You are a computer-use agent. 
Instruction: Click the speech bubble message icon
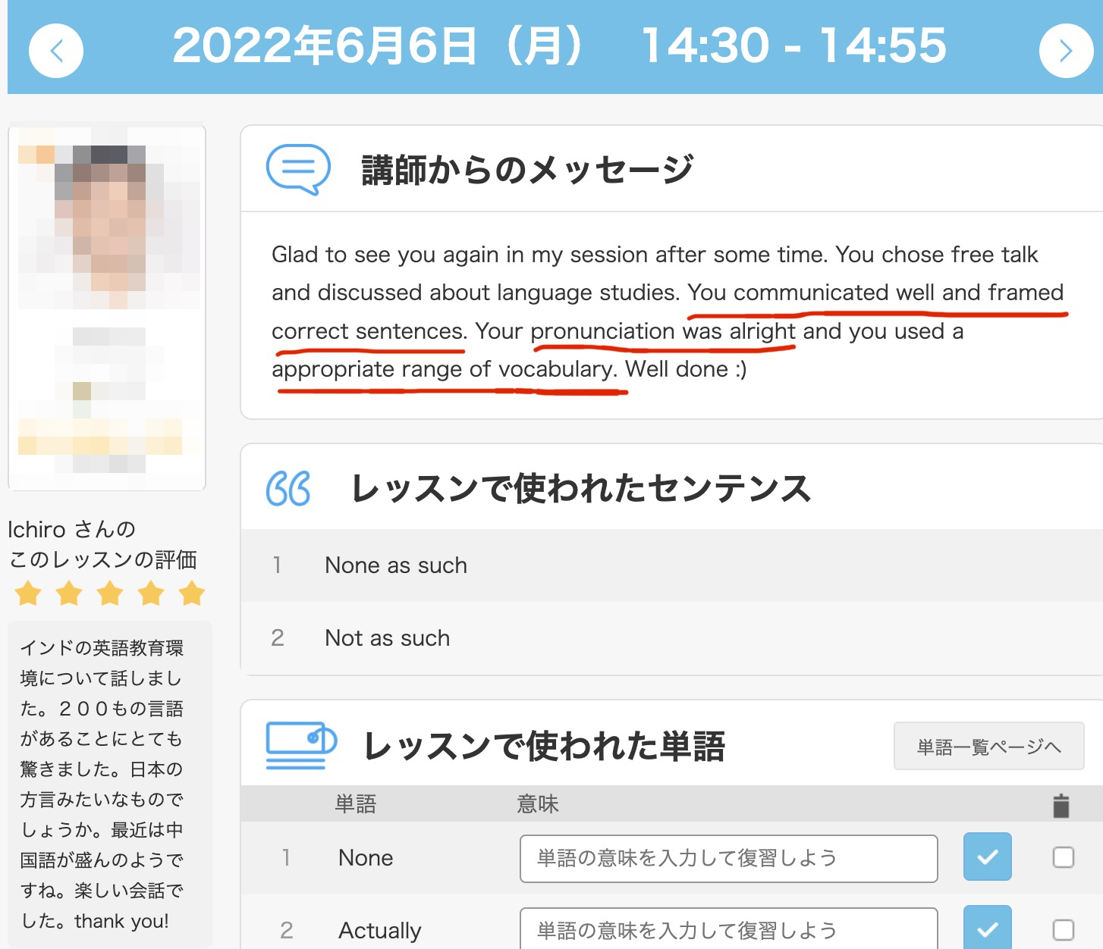pyautogui.click(x=298, y=169)
